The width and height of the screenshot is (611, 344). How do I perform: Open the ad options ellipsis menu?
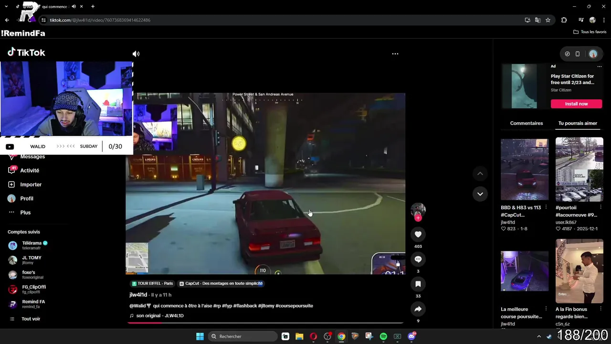click(x=600, y=66)
